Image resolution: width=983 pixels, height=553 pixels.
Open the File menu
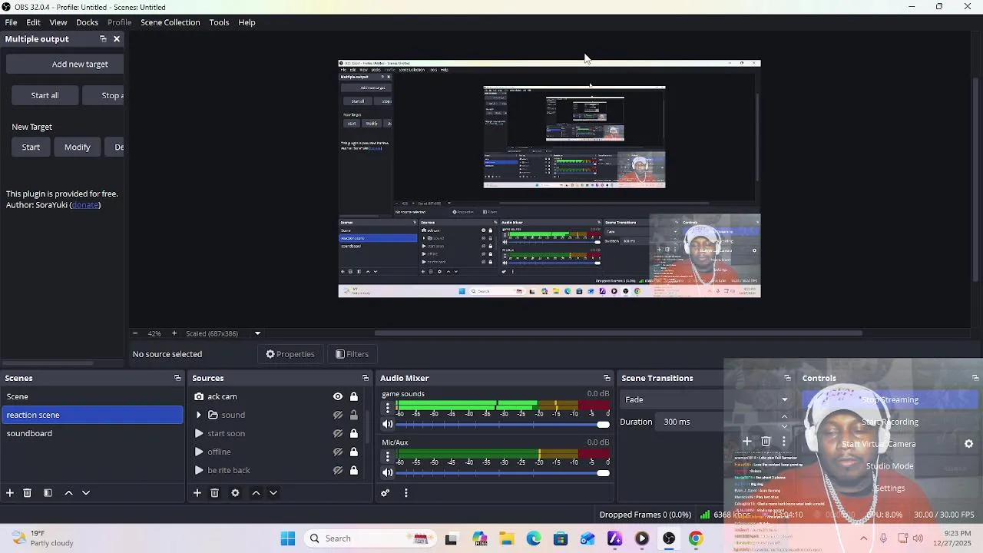12,22
